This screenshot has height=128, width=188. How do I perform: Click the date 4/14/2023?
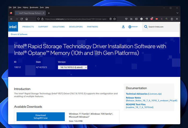click(x=41, y=67)
